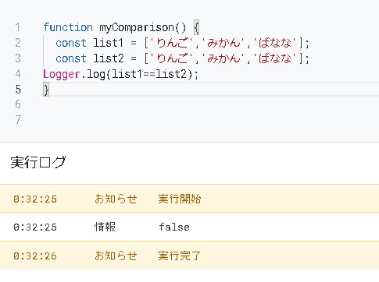
Task: Click the list1==list2 comparison expression
Action: click(x=149, y=74)
